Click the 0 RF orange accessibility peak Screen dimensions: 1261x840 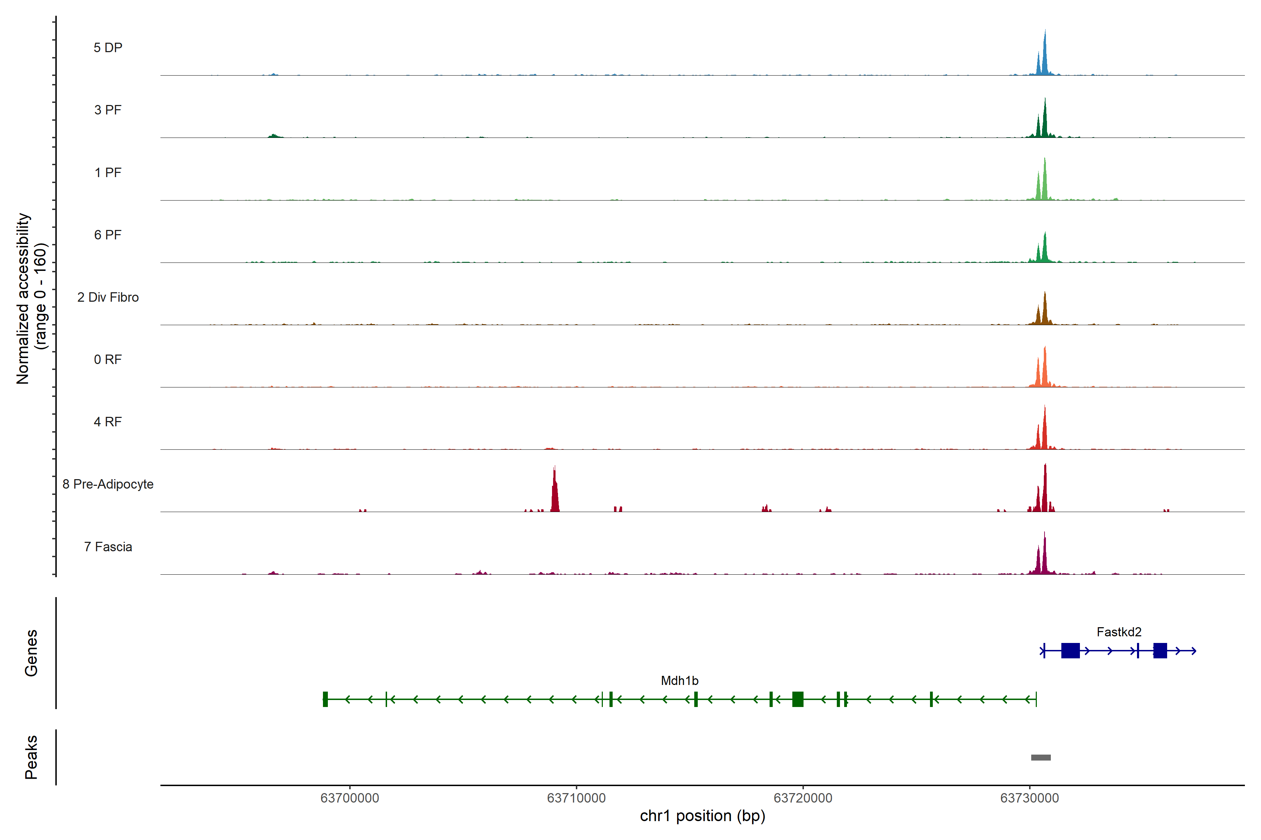(1045, 372)
